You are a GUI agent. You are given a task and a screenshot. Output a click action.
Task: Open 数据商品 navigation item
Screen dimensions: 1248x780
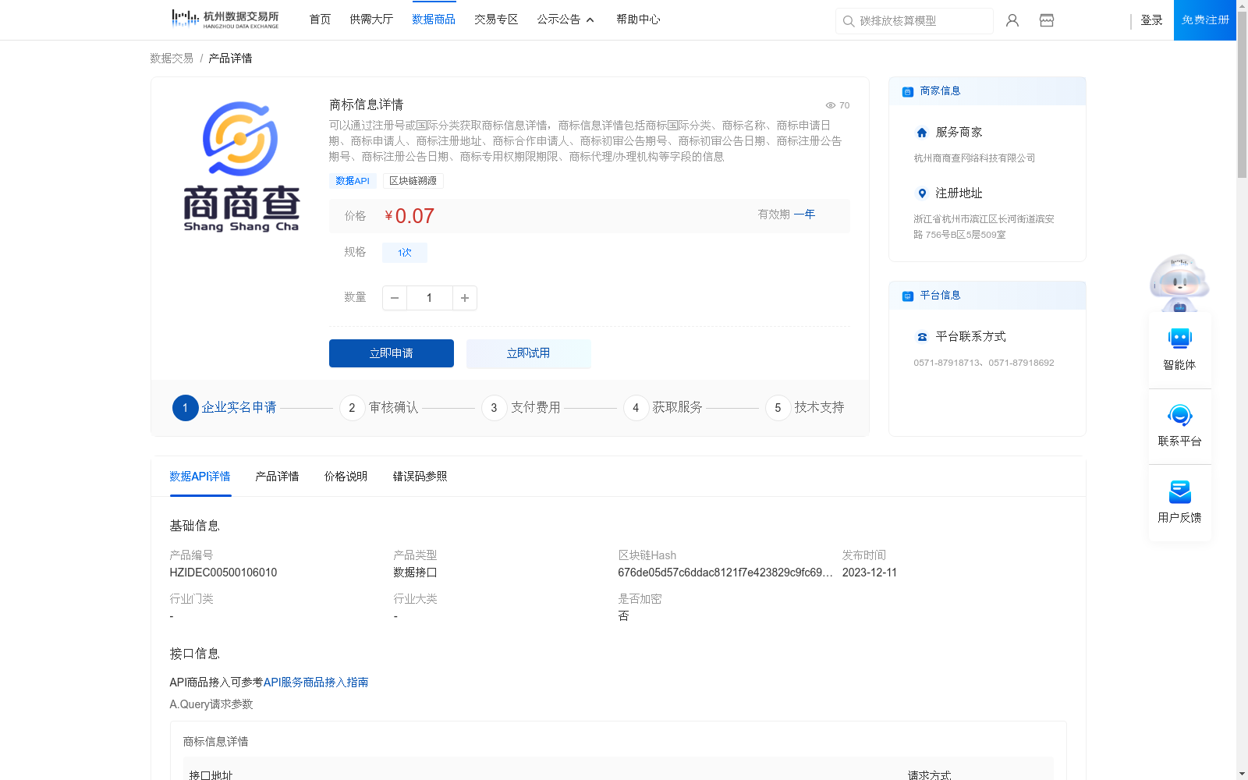point(434,19)
